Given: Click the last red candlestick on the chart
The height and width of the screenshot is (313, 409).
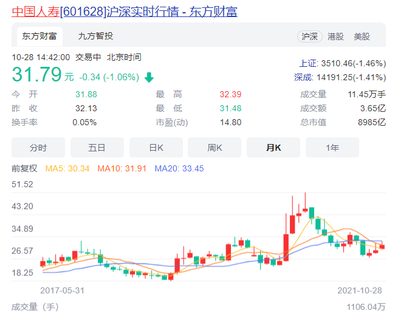Looking at the screenshot, I should 382,246.
